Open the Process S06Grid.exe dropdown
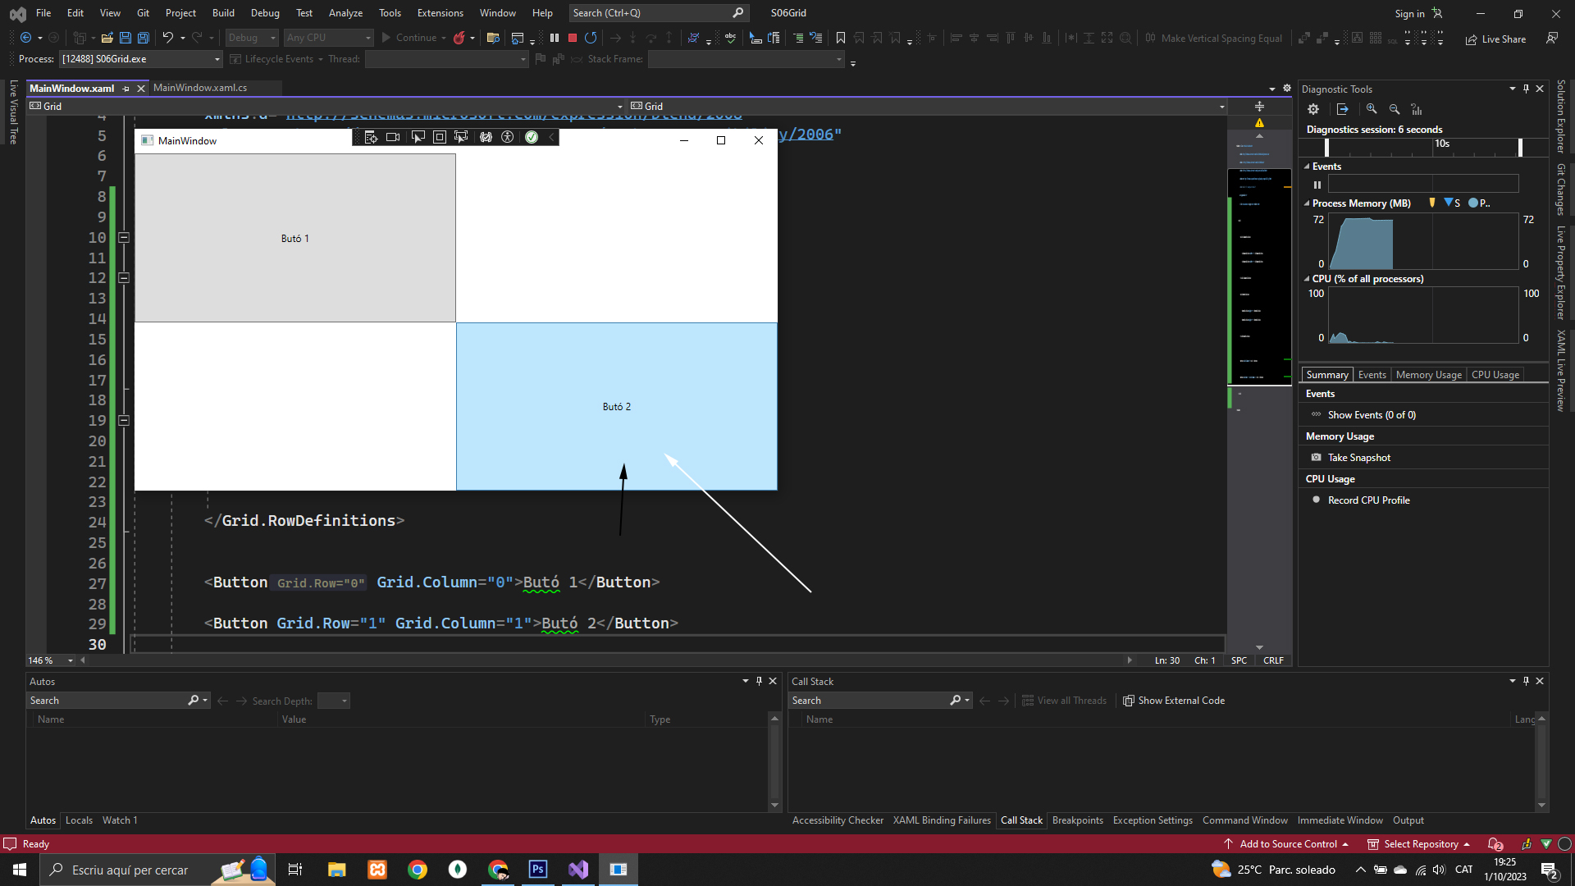This screenshot has height=886, width=1575. tap(217, 59)
